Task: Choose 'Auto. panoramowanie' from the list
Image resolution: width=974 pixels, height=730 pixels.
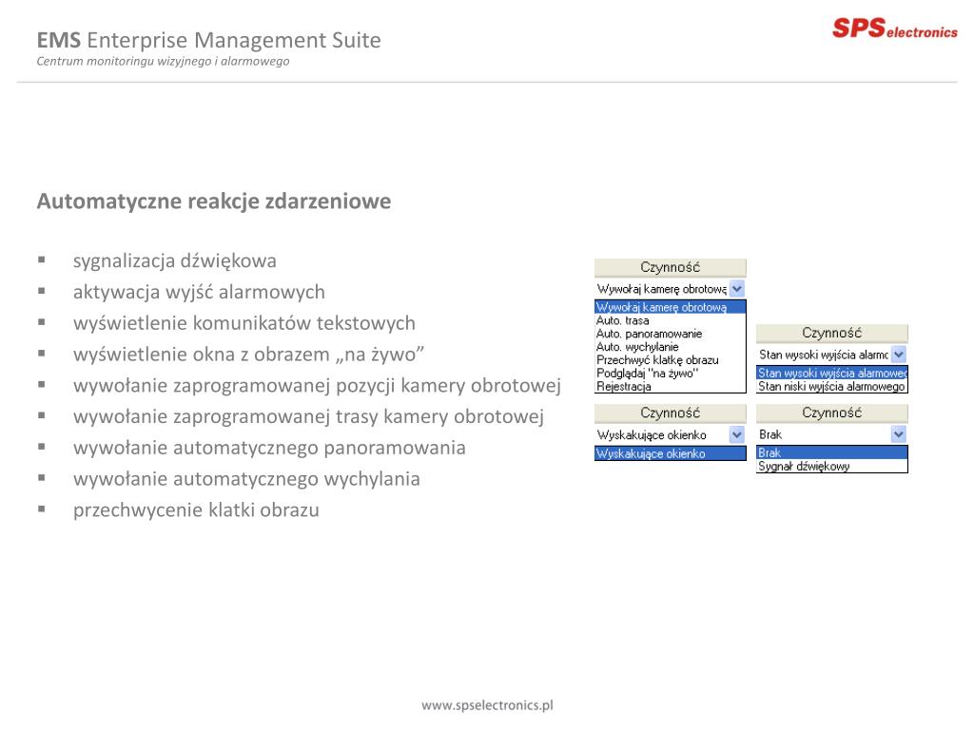Action: (x=671, y=334)
